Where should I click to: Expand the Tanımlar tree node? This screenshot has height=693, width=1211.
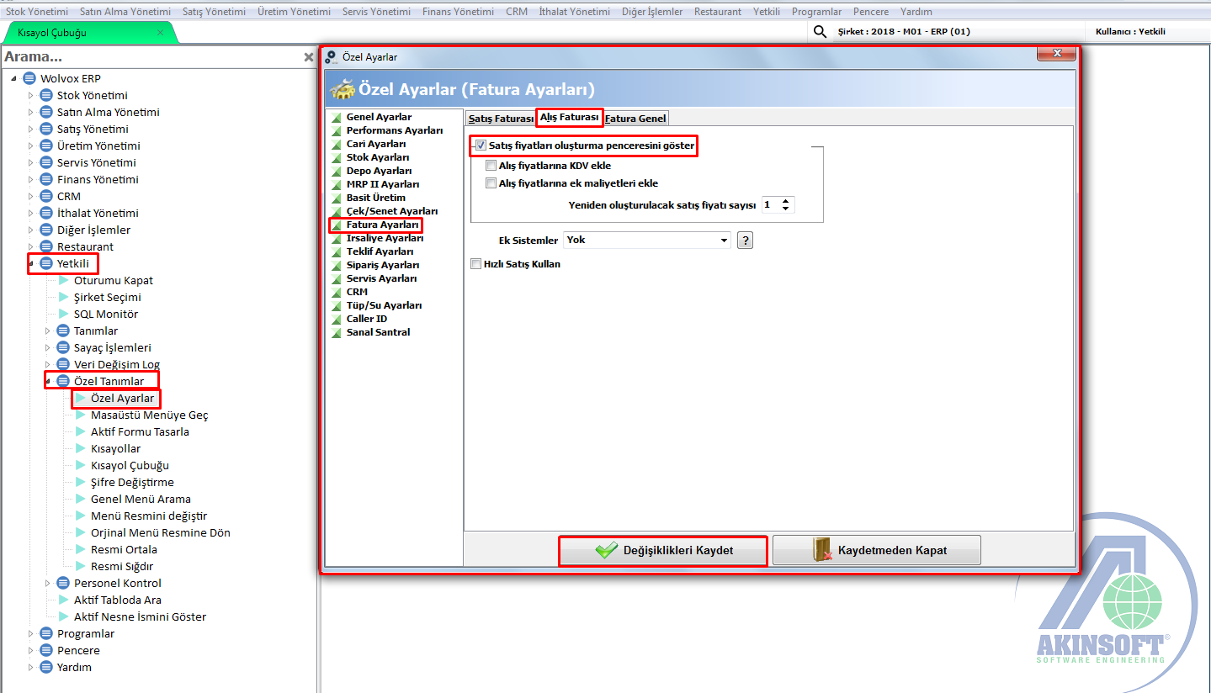(x=48, y=331)
